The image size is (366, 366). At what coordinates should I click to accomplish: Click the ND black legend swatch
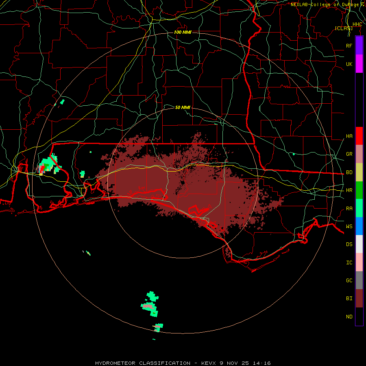click(x=359, y=316)
